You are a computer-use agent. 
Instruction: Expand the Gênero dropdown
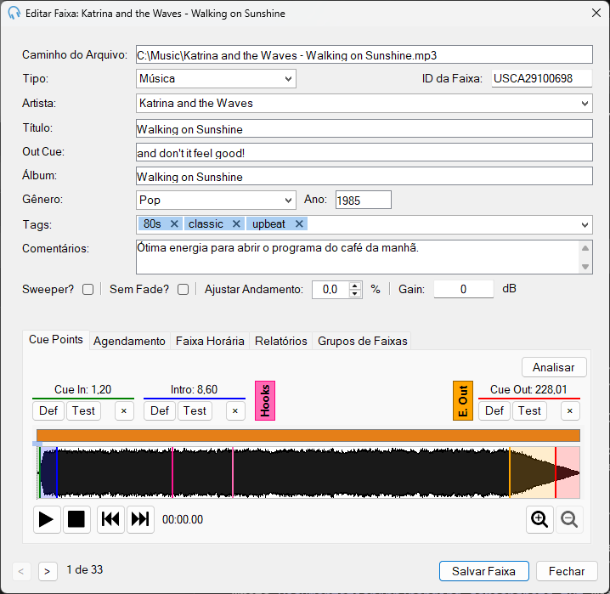(x=216, y=200)
